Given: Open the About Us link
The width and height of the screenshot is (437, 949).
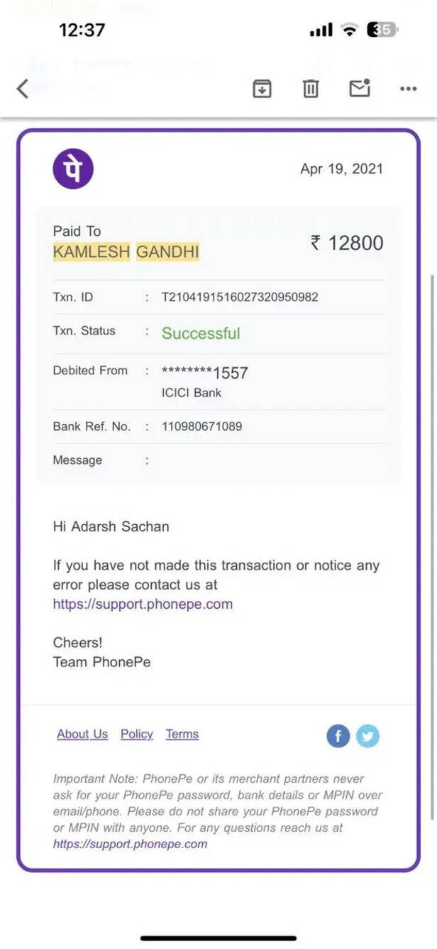Looking at the screenshot, I should tap(82, 734).
